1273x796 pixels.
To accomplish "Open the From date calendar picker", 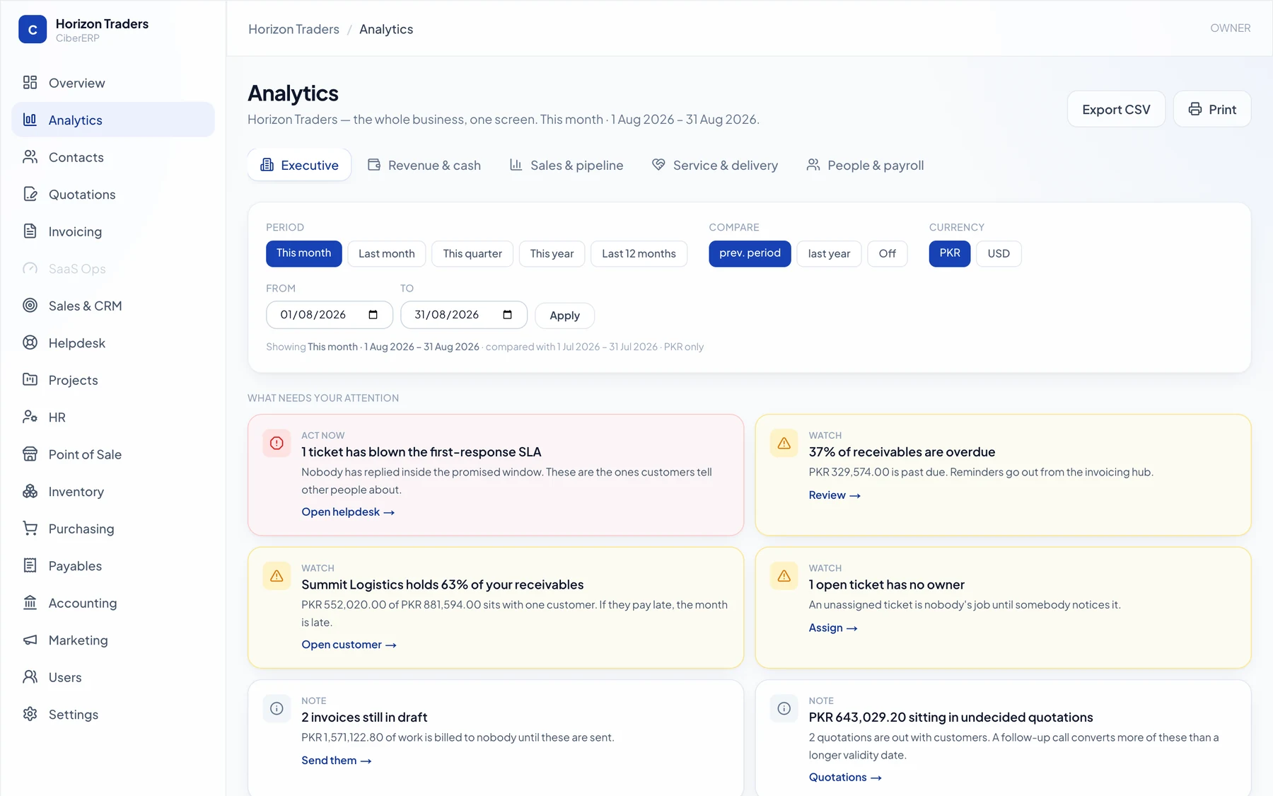I will tap(373, 315).
